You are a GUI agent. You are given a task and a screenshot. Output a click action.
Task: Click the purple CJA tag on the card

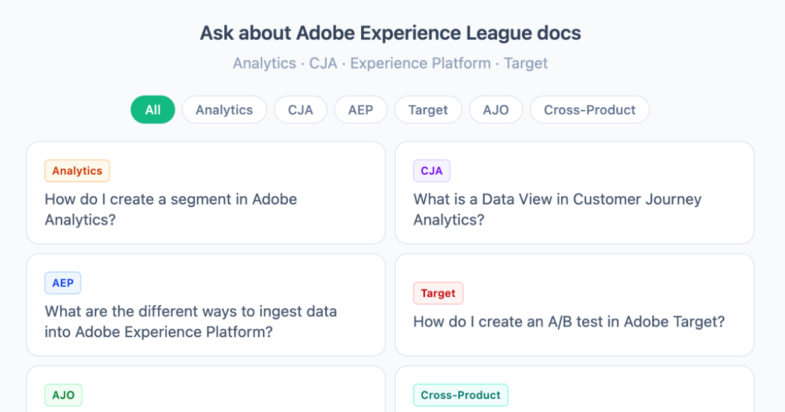click(432, 171)
